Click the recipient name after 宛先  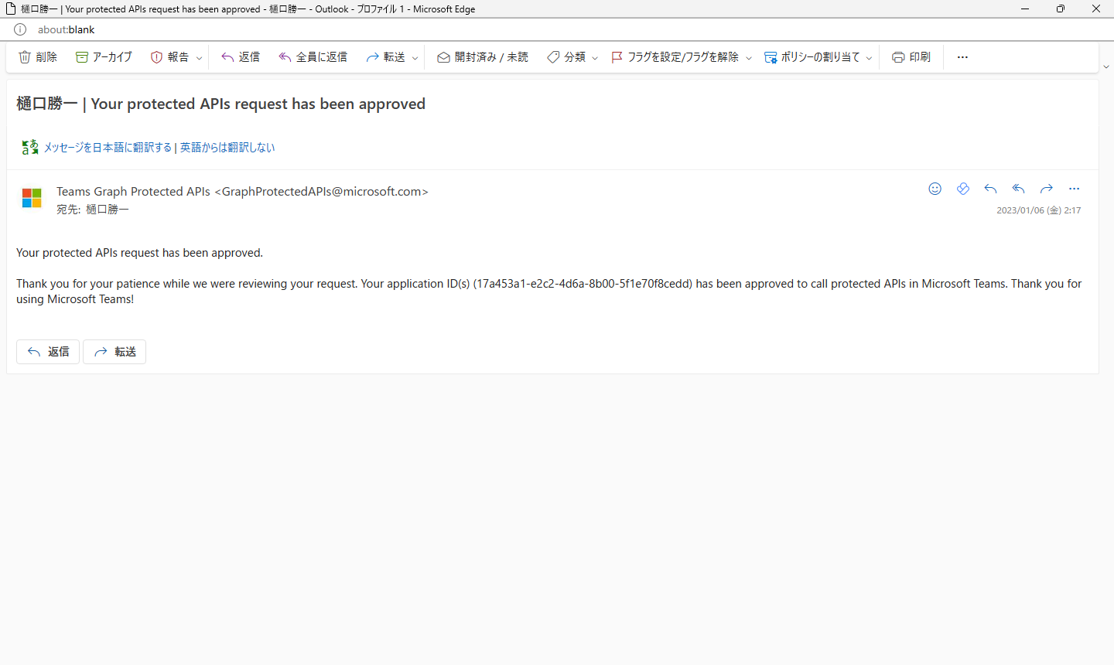(108, 210)
